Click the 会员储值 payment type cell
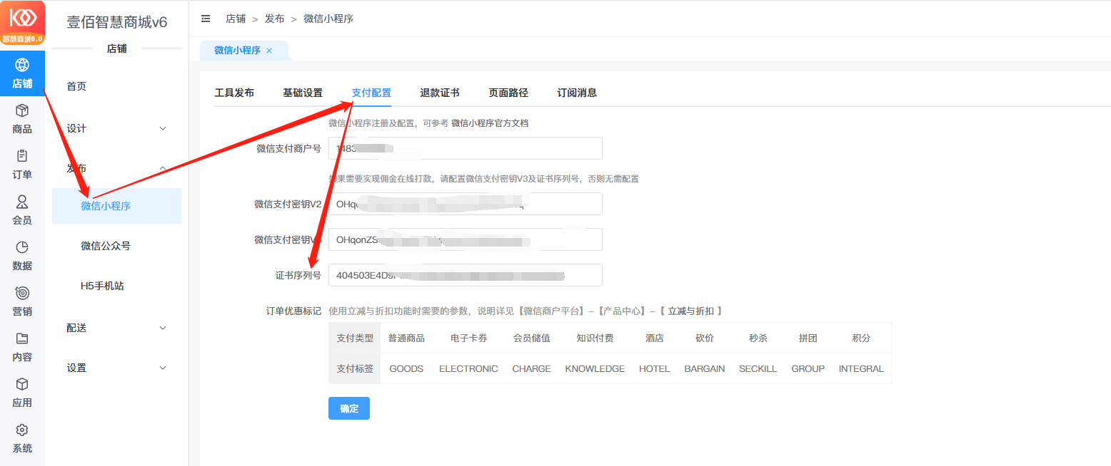 coord(531,338)
